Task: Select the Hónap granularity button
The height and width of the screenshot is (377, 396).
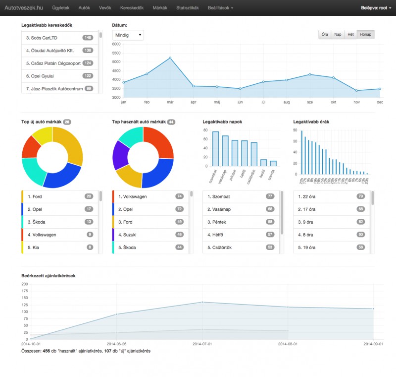Action: coord(366,34)
